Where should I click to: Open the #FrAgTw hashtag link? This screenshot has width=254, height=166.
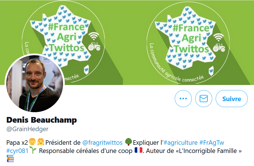(x=212, y=142)
